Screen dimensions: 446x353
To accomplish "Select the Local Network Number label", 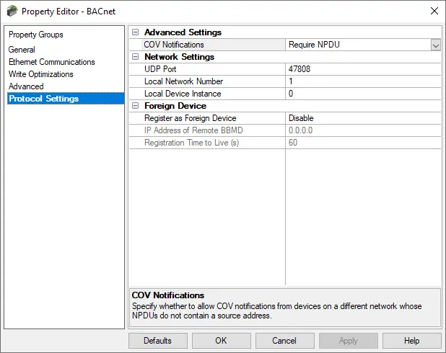I will tap(183, 81).
